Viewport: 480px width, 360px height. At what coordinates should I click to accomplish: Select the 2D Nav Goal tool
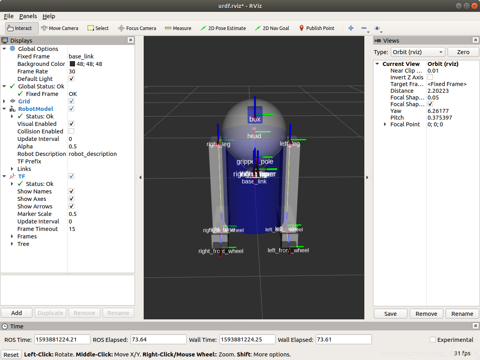point(272,28)
